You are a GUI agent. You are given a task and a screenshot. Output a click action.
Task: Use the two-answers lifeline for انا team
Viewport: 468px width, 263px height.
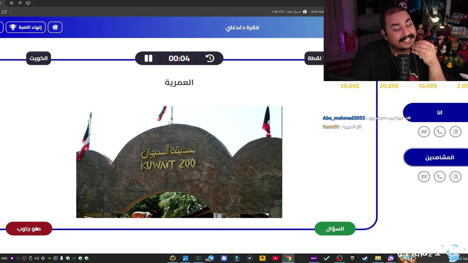tap(455, 131)
